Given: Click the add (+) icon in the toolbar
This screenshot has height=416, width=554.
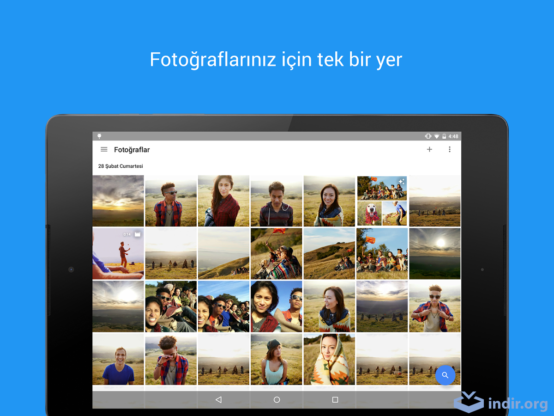Looking at the screenshot, I should click(429, 149).
